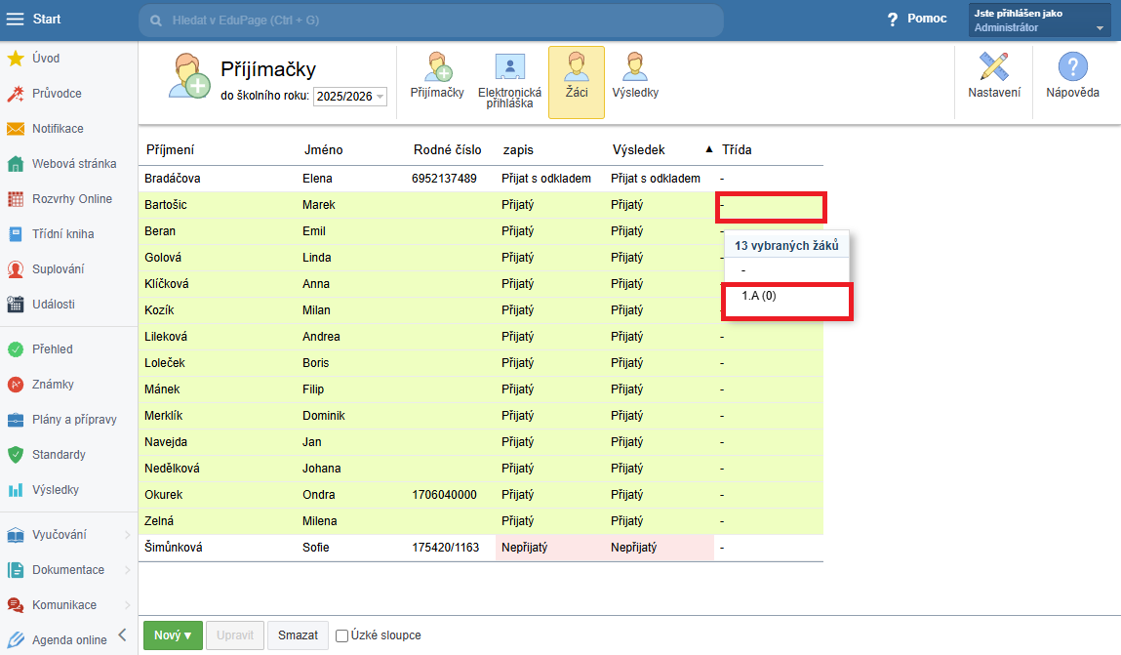Select the Okurek Ondra row
The width and height of the screenshot is (1121, 655).
click(x=480, y=495)
